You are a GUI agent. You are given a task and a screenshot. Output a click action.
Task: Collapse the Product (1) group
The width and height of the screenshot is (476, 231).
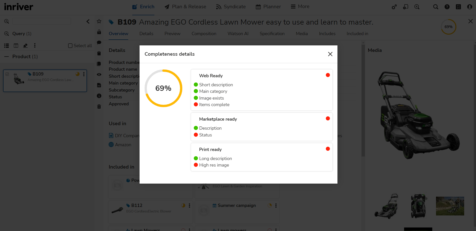tap(7, 57)
